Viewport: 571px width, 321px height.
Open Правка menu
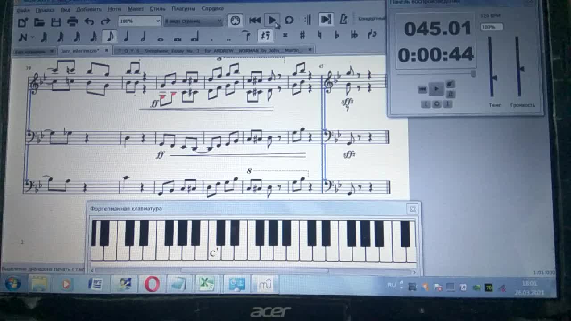pos(45,10)
